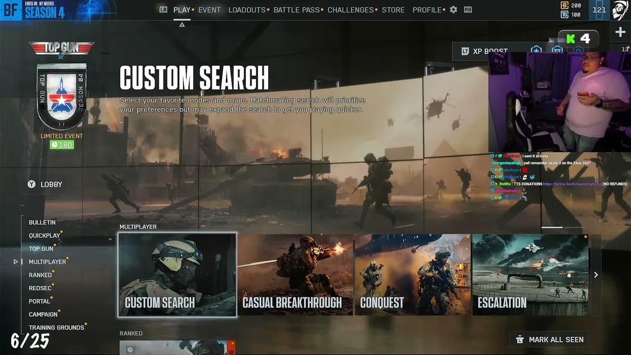The width and height of the screenshot is (631, 355).
Task: Open the STORE tab
Action: pyautogui.click(x=393, y=10)
